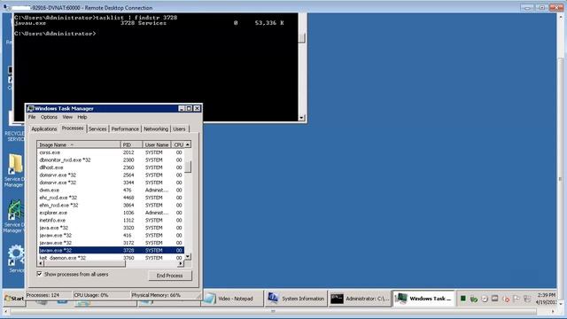Open the File menu in Task Manager
This screenshot has width=567, height=319.
pyautogui.click(x=32, y=117)
